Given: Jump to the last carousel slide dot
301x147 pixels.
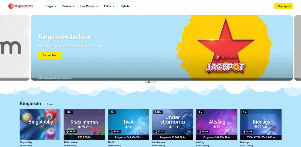Looking at the screenshot, I should 155,82.
